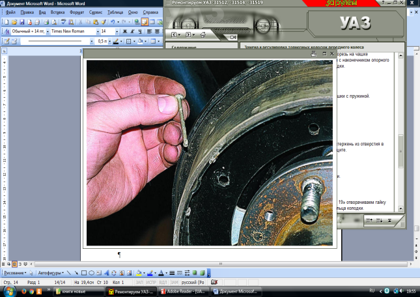This screenshot has height=297, width=420.
Task: Expand the undo history dropdown arrow
Action: (118, 22)
